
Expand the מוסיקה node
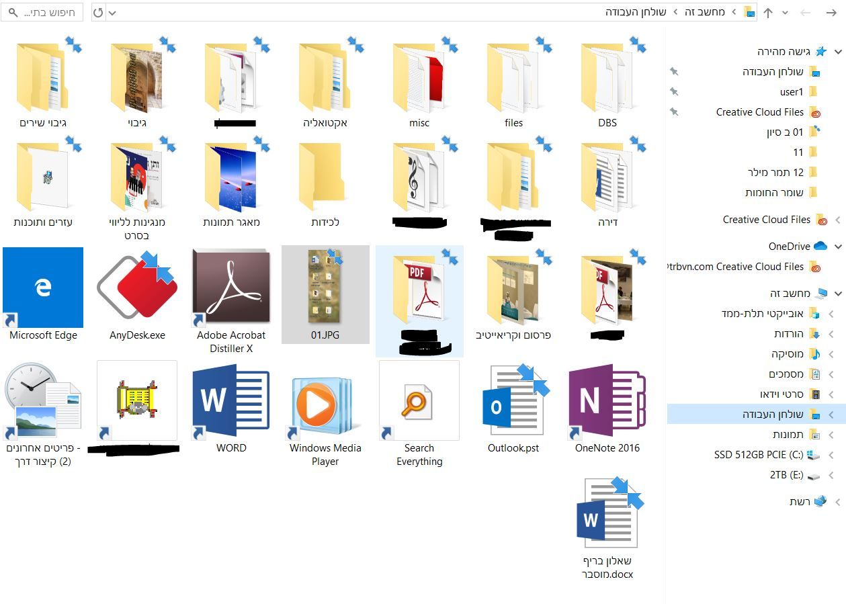coord(831,354)
